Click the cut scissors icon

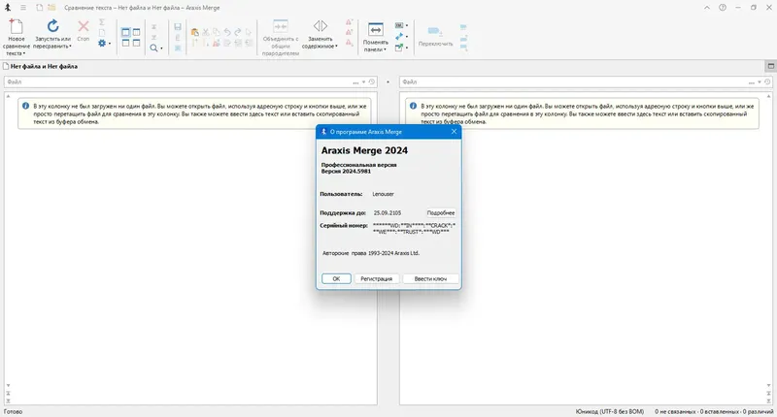[206, 32]
